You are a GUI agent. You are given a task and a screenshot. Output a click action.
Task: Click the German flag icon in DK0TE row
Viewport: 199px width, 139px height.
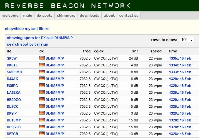pyautogui.click(x=42, y=65)
